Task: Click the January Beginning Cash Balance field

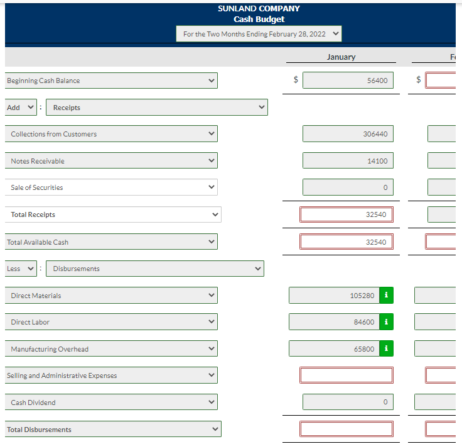Action: pyautogui.click(x=348, y=80)
